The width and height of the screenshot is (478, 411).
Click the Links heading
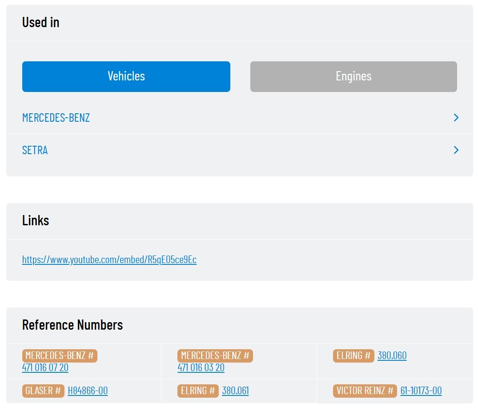click(x=36, y=220)
